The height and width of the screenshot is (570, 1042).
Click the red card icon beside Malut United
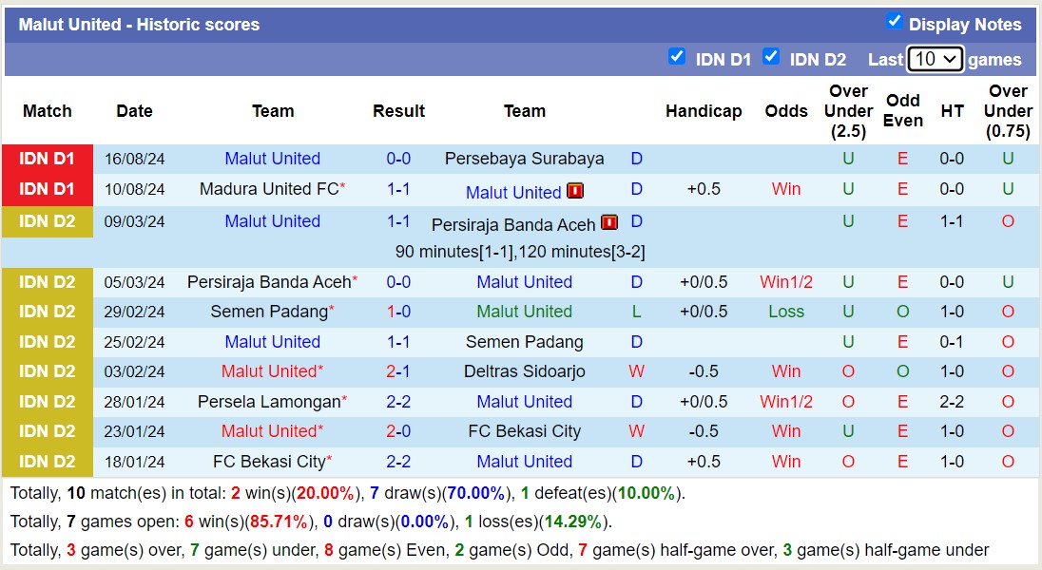pyautogui.click(x=574, y=191)
